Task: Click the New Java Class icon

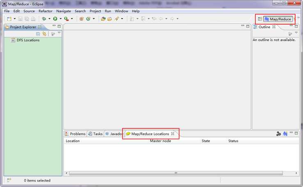Action: click(88, 19)
